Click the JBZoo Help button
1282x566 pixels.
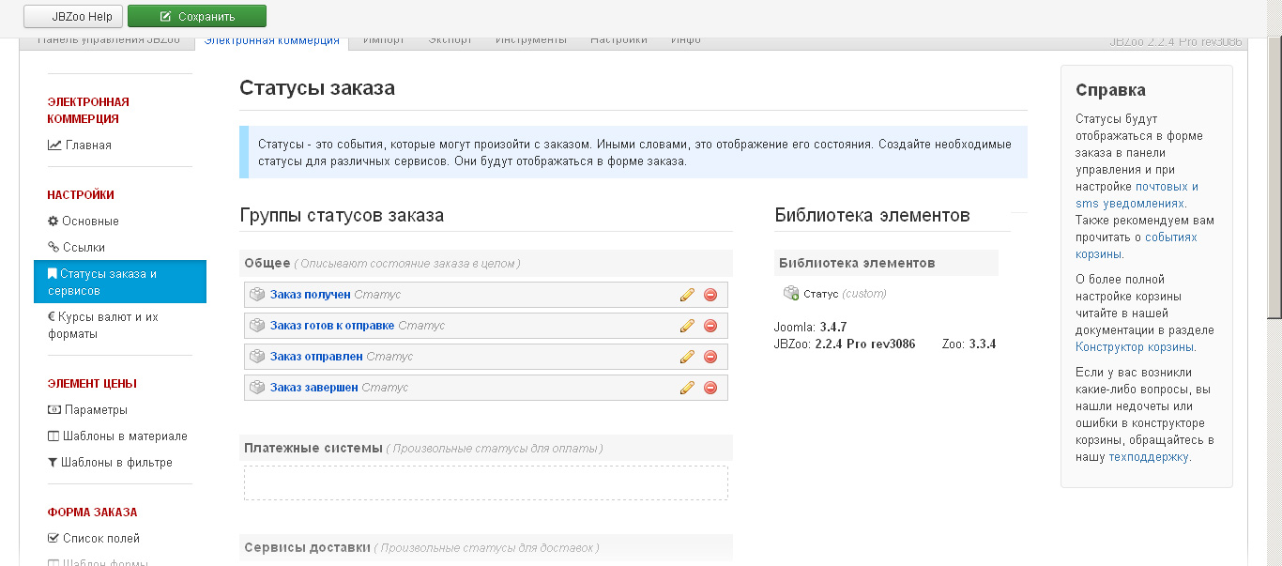click(73, 16)
